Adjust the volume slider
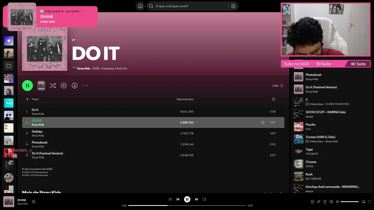Viewport: 374px width, 210px height. tap(349, 202)
